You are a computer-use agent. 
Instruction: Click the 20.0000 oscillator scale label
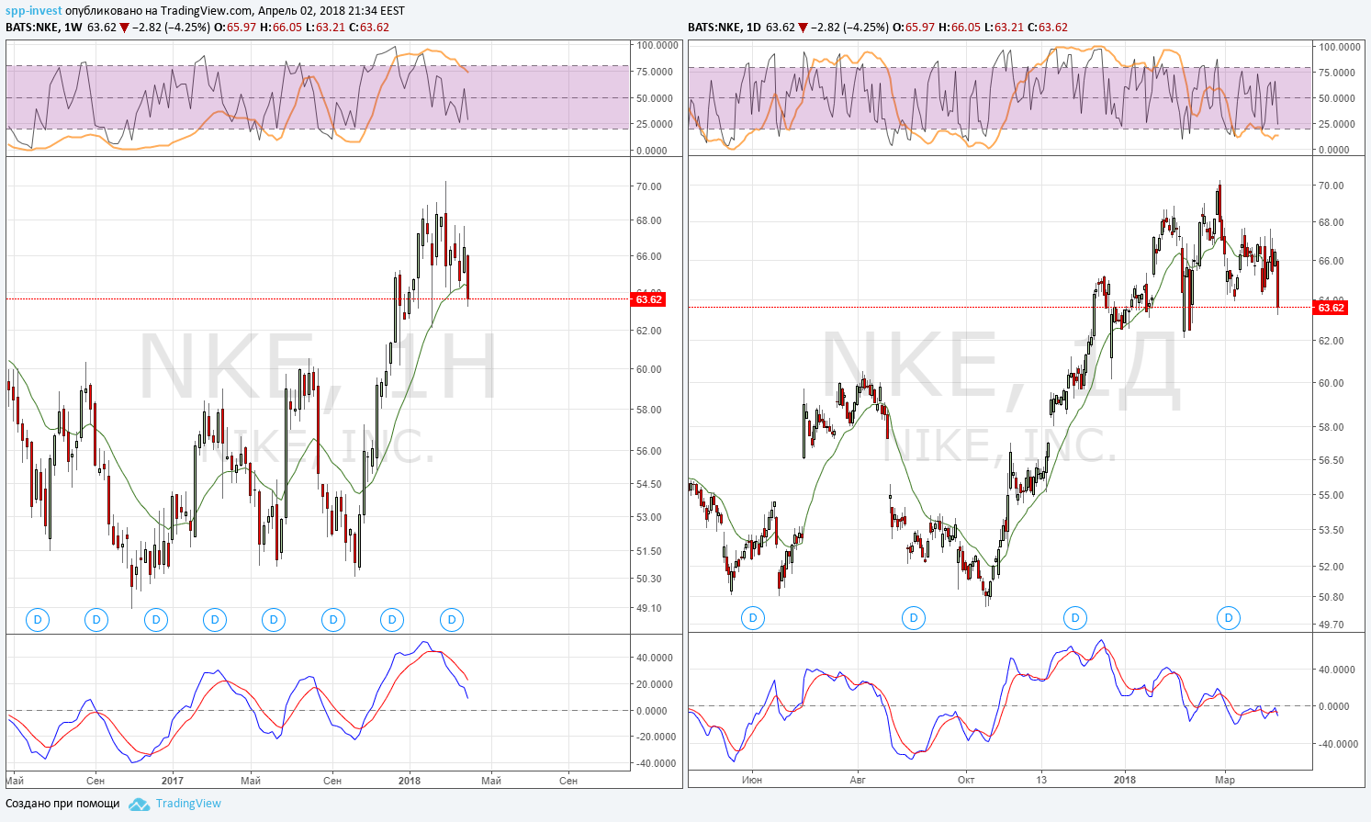point(656,684)
